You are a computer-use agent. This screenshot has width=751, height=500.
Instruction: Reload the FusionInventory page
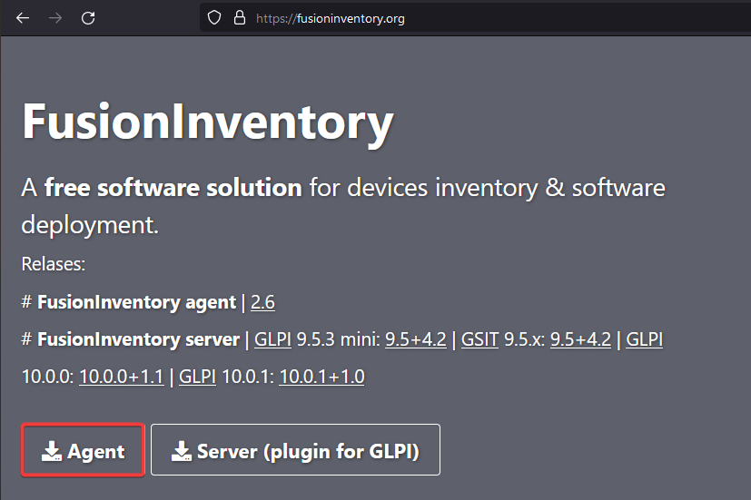[88, 17]
